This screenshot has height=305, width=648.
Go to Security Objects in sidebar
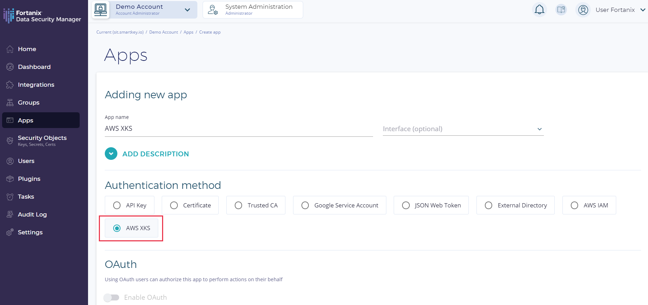pos(42,140)
